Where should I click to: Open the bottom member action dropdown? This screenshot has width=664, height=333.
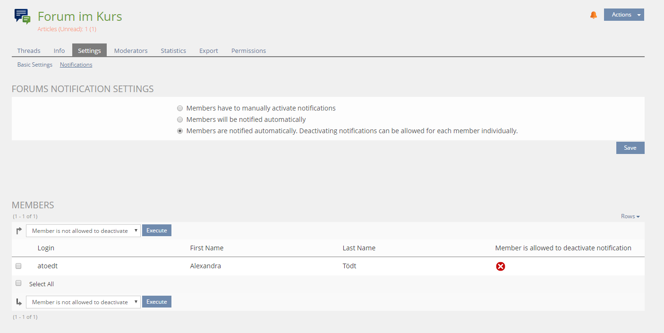tap(83, 302)
